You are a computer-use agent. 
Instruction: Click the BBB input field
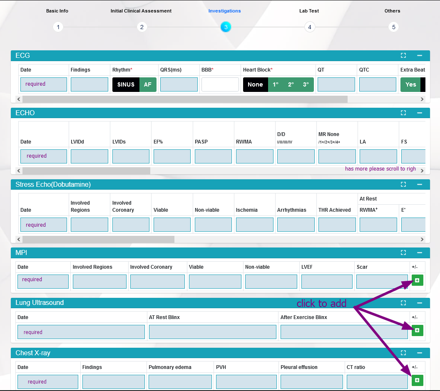[220, 84]
